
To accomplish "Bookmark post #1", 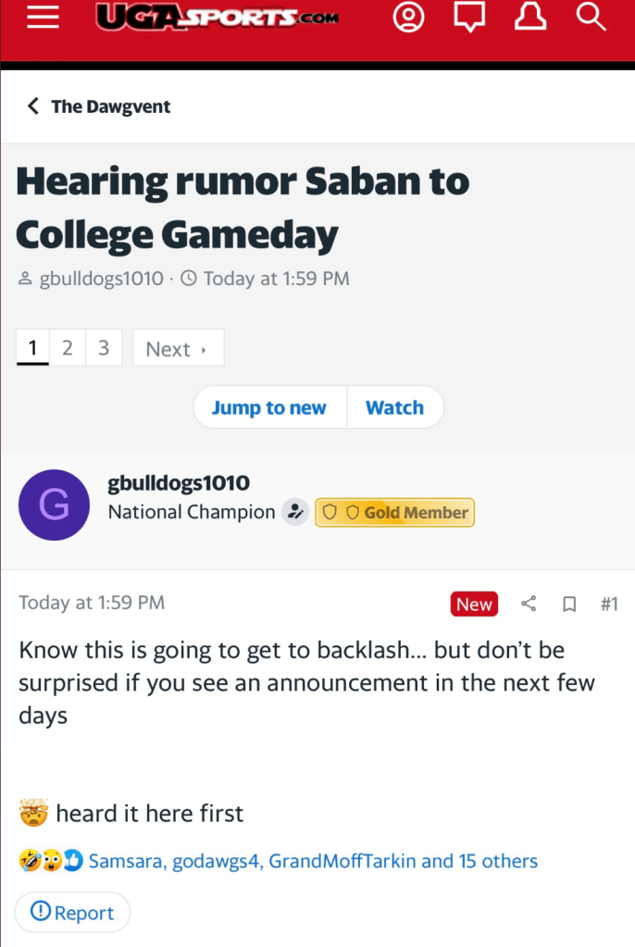I will coord(569,604).
